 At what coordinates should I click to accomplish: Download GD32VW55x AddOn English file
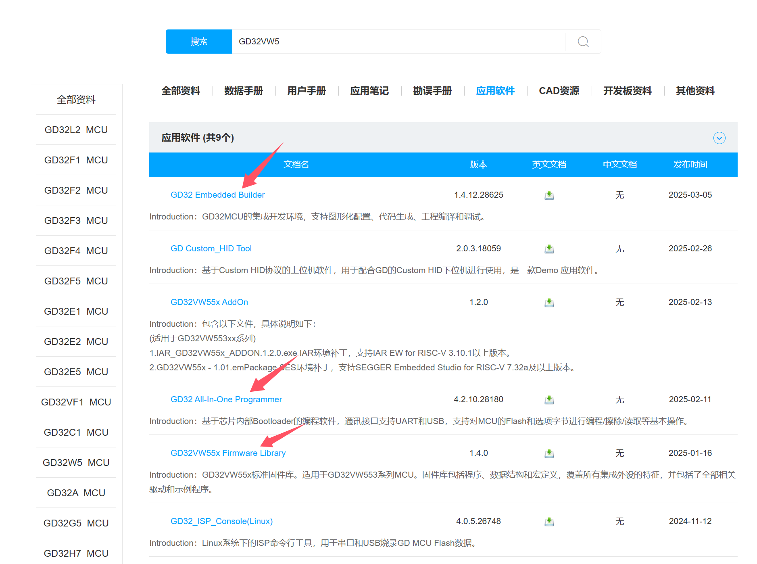[x=549, y=303]
